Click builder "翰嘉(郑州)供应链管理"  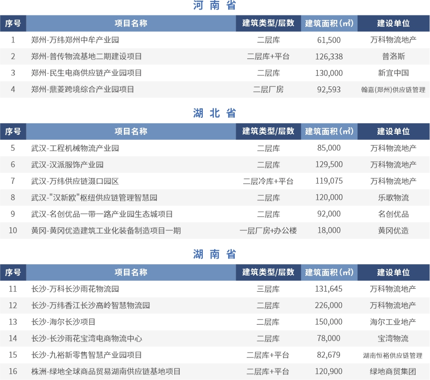pyautogui.click(x=393, y=90)
